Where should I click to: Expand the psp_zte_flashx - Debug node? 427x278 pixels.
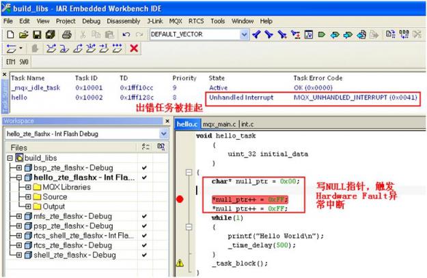point(19,226)
